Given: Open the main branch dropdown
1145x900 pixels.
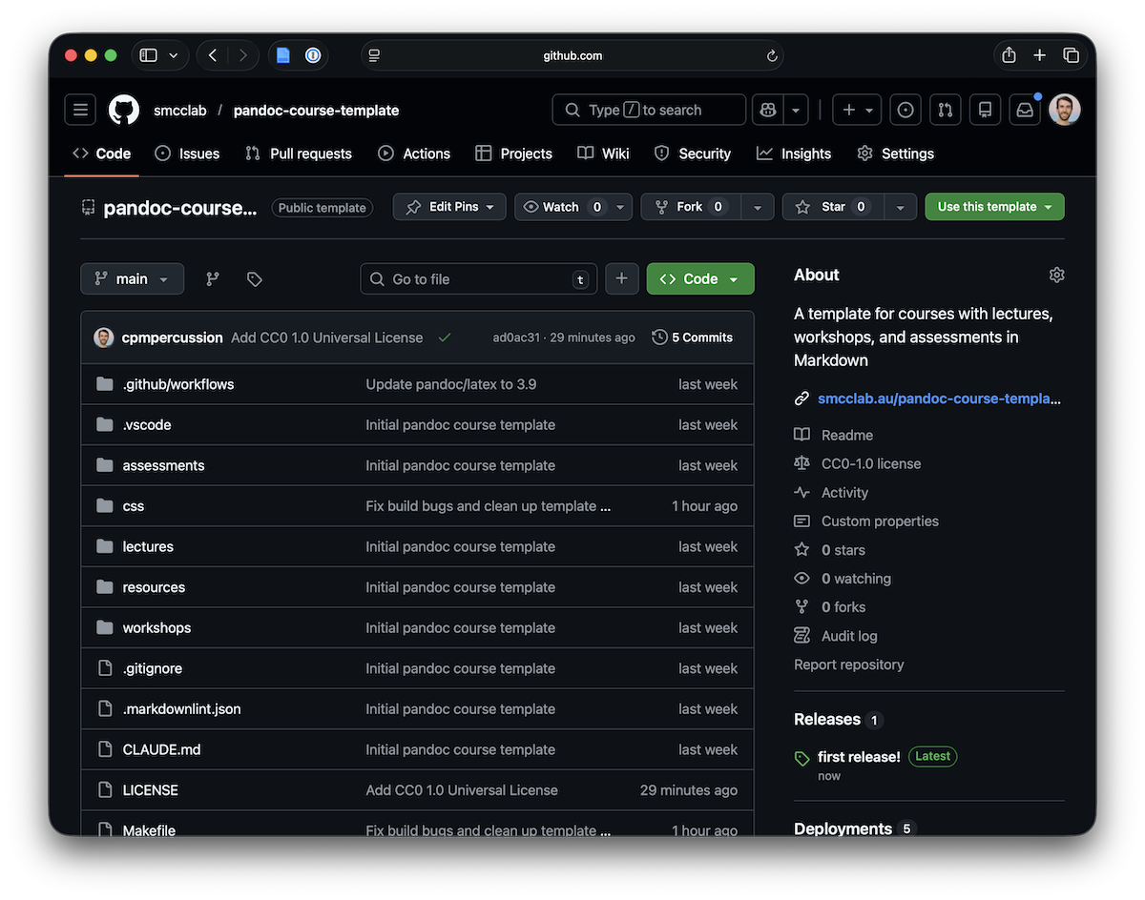Looking at the screenshot, I should [x=132, y=278].
